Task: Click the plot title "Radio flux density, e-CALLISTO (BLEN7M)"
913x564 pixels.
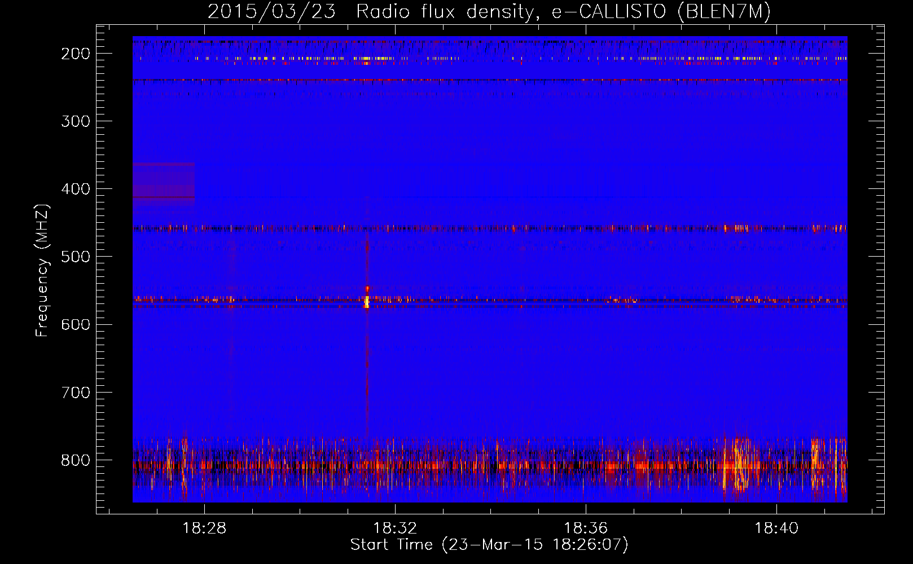Action: pos(563,11)
